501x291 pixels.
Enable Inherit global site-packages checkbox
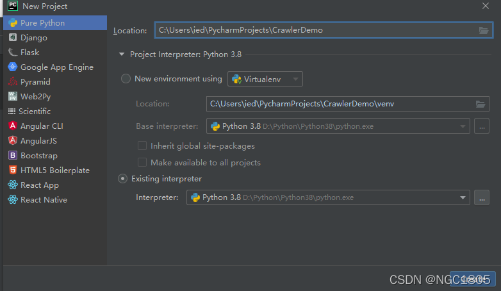pyautogui.click(x=142, y=145)
